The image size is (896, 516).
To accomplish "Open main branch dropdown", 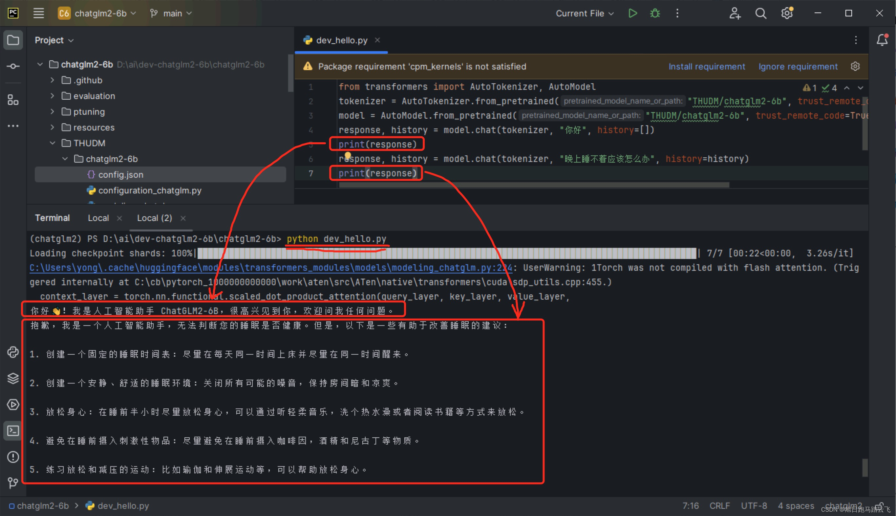I will [171, 13].
